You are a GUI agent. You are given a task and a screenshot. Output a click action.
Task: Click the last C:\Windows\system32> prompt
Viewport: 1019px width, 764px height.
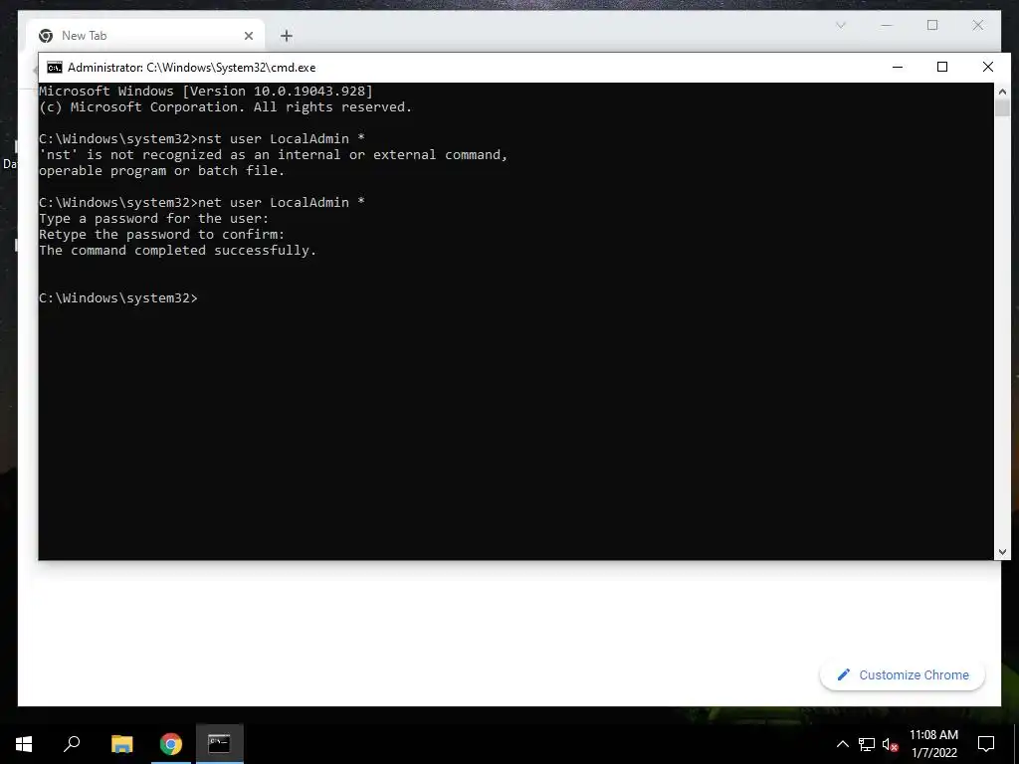pos(117,297)
